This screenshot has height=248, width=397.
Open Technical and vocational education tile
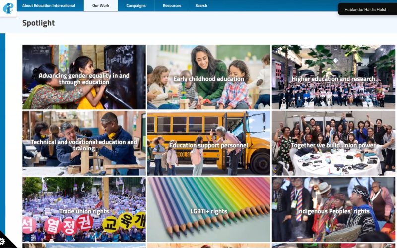pos(84,143)
